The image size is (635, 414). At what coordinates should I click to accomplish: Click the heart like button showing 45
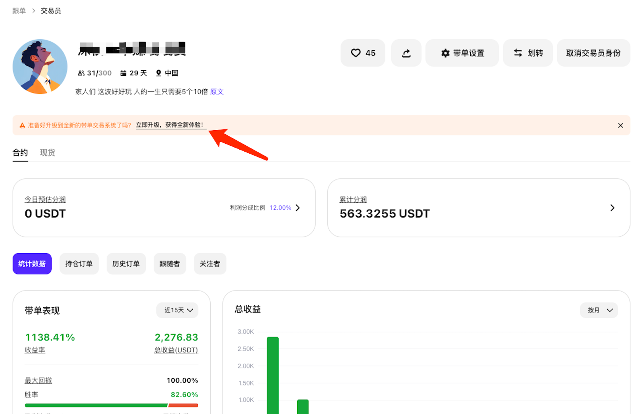point(363,53)
